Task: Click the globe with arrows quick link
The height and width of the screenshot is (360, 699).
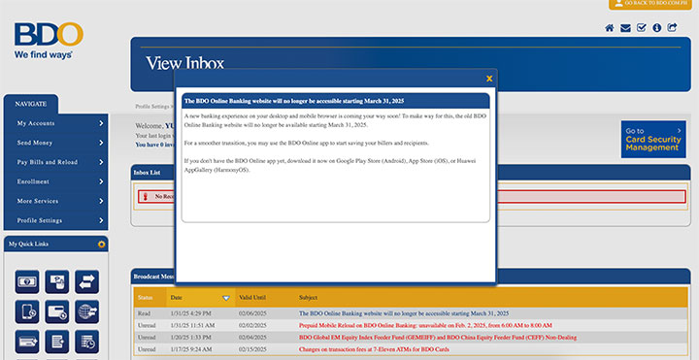Action: click(x=87, y=311)
